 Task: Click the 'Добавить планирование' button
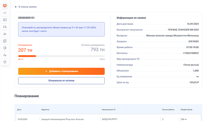pyautogui.click(x=61, y=71)
